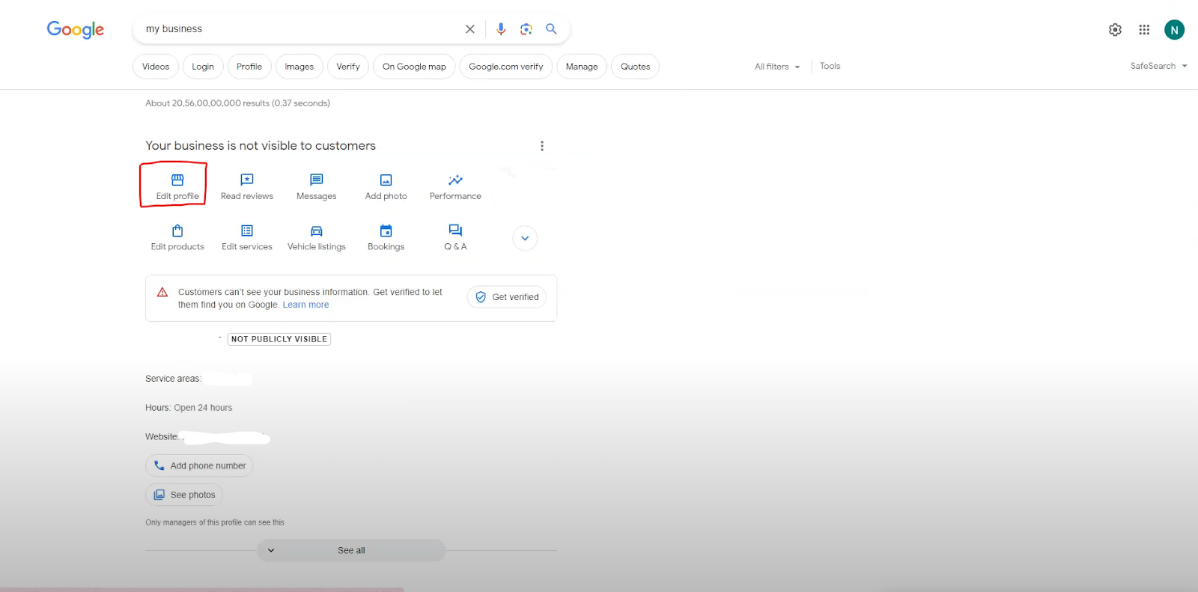This screenshot has height=592, width=1198.
Task: Open Google account avatar N
Action: 1174,30
